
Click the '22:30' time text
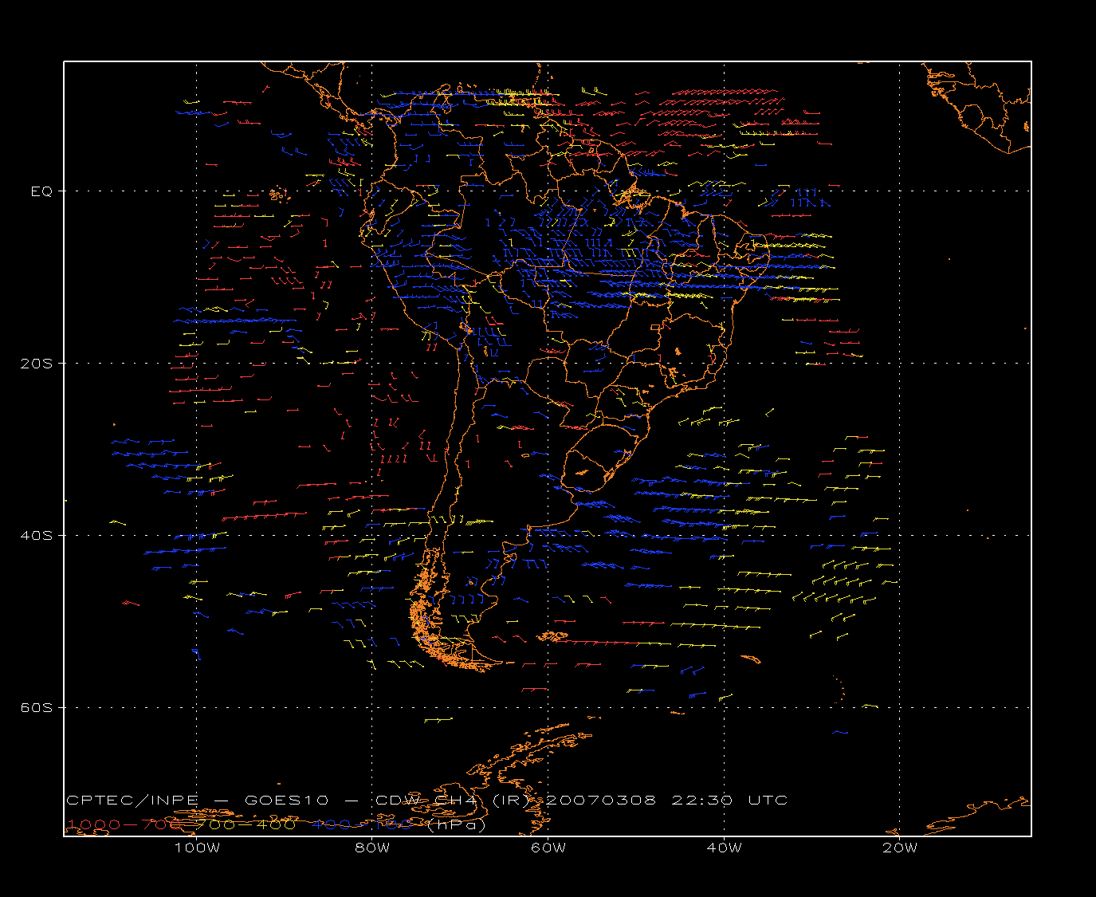pos(702,800)
